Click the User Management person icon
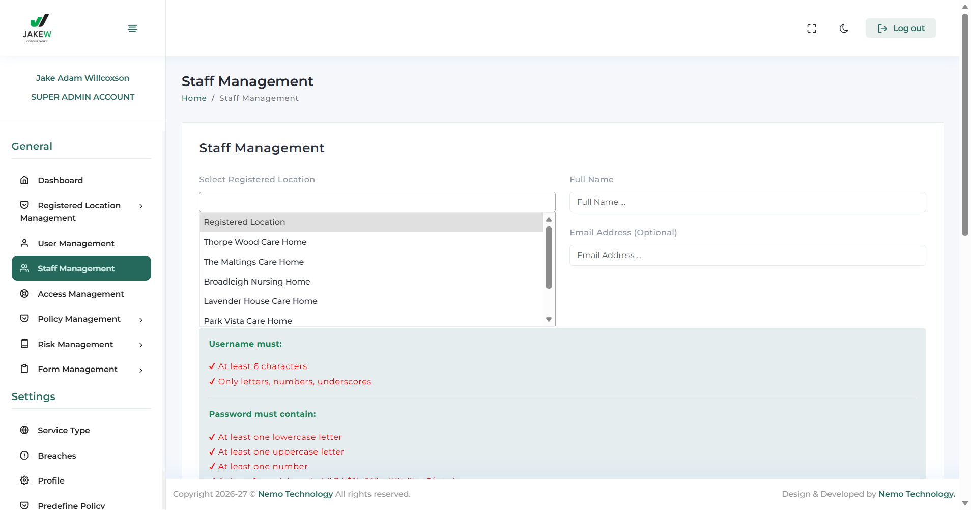 point(24,243)
